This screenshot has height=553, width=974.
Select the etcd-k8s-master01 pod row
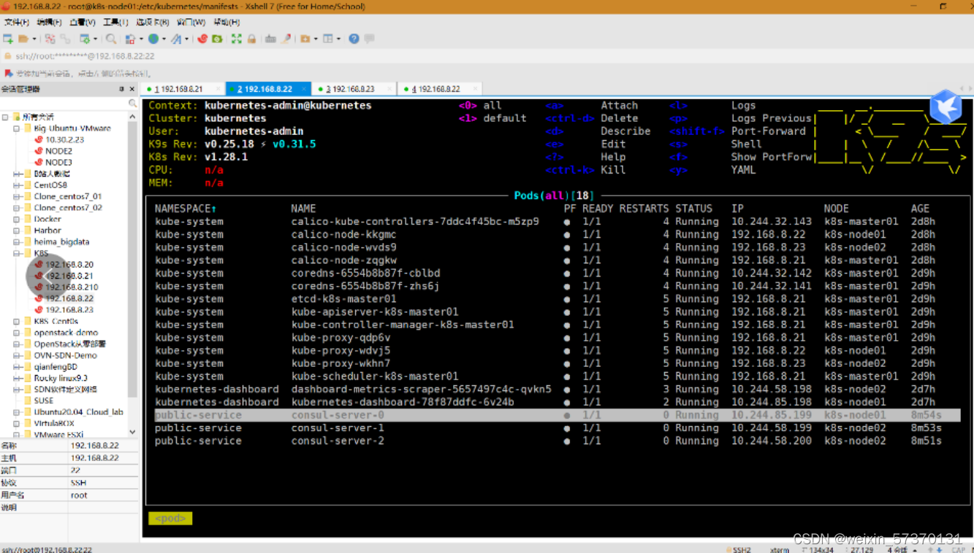552,299
